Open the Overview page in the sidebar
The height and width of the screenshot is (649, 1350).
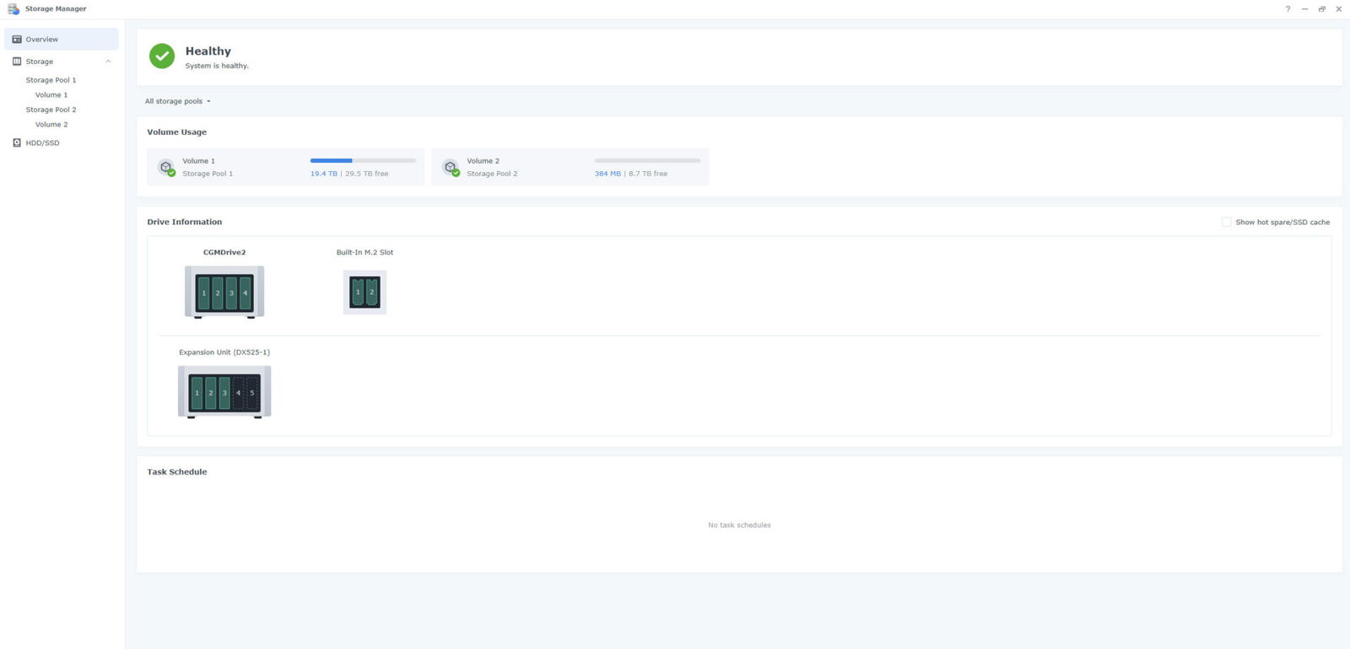pos(42,40)
